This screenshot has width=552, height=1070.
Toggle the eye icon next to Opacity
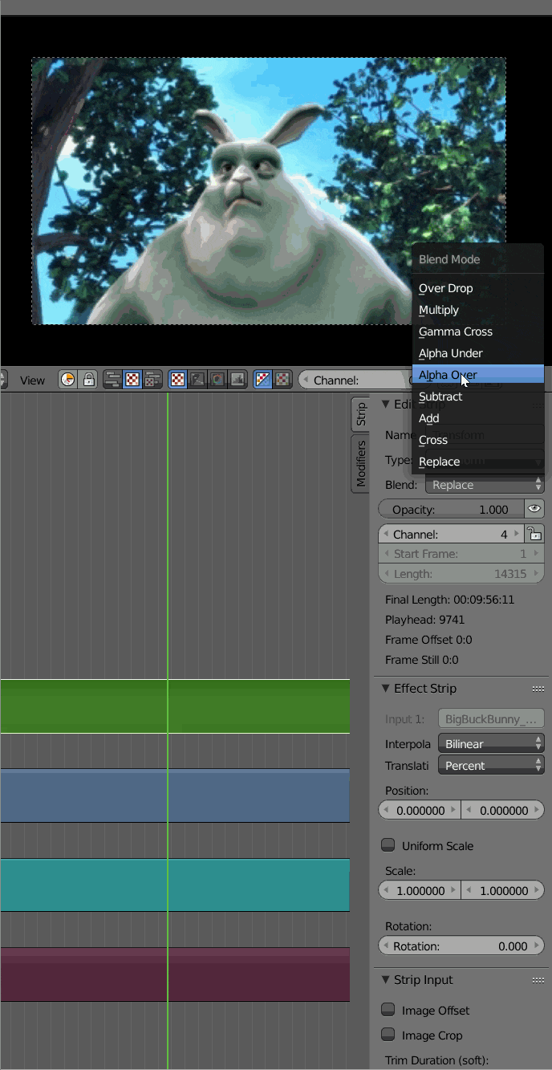(534, 509)
